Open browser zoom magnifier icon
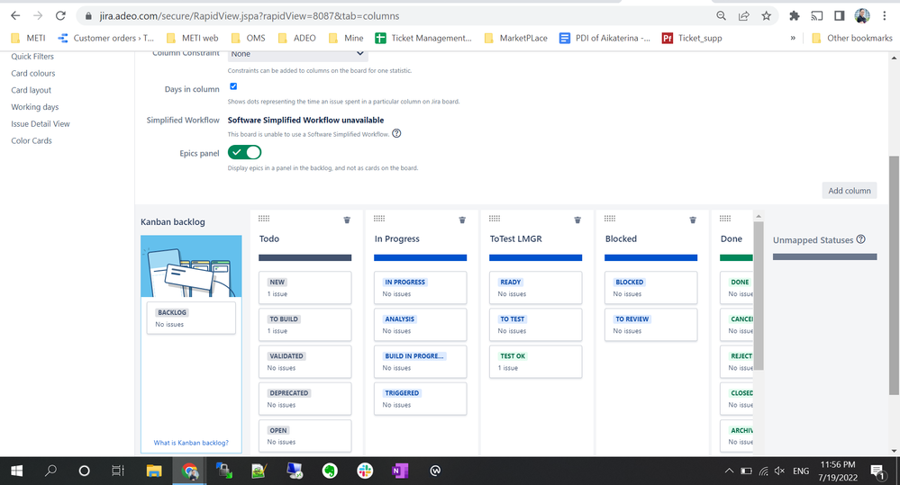Viewport: 900px width, 485px height. pos(722,16)
